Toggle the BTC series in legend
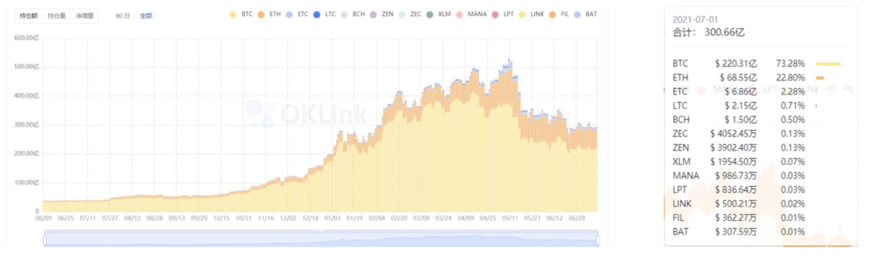The height and width of the screenshot is (270, 871). [x=240, y=14]
